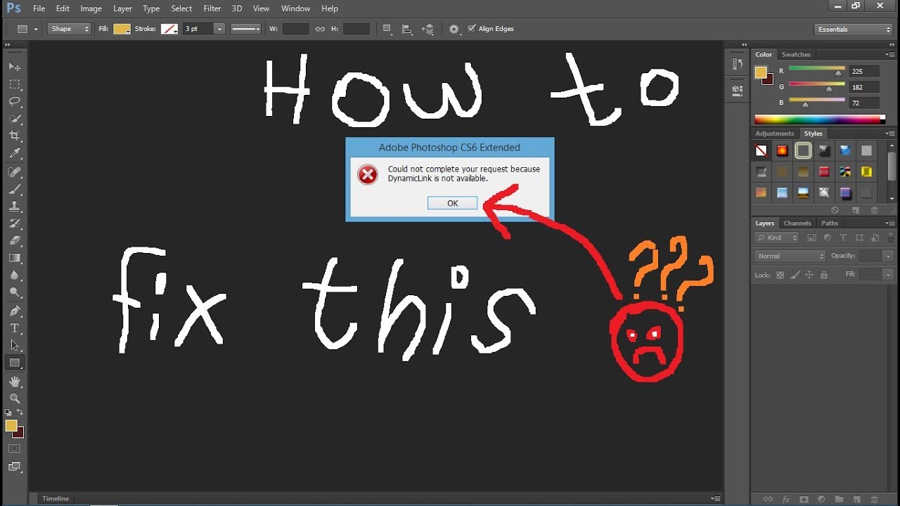Open path operations in options bar

pyautogui.click(x=387, y=29)
